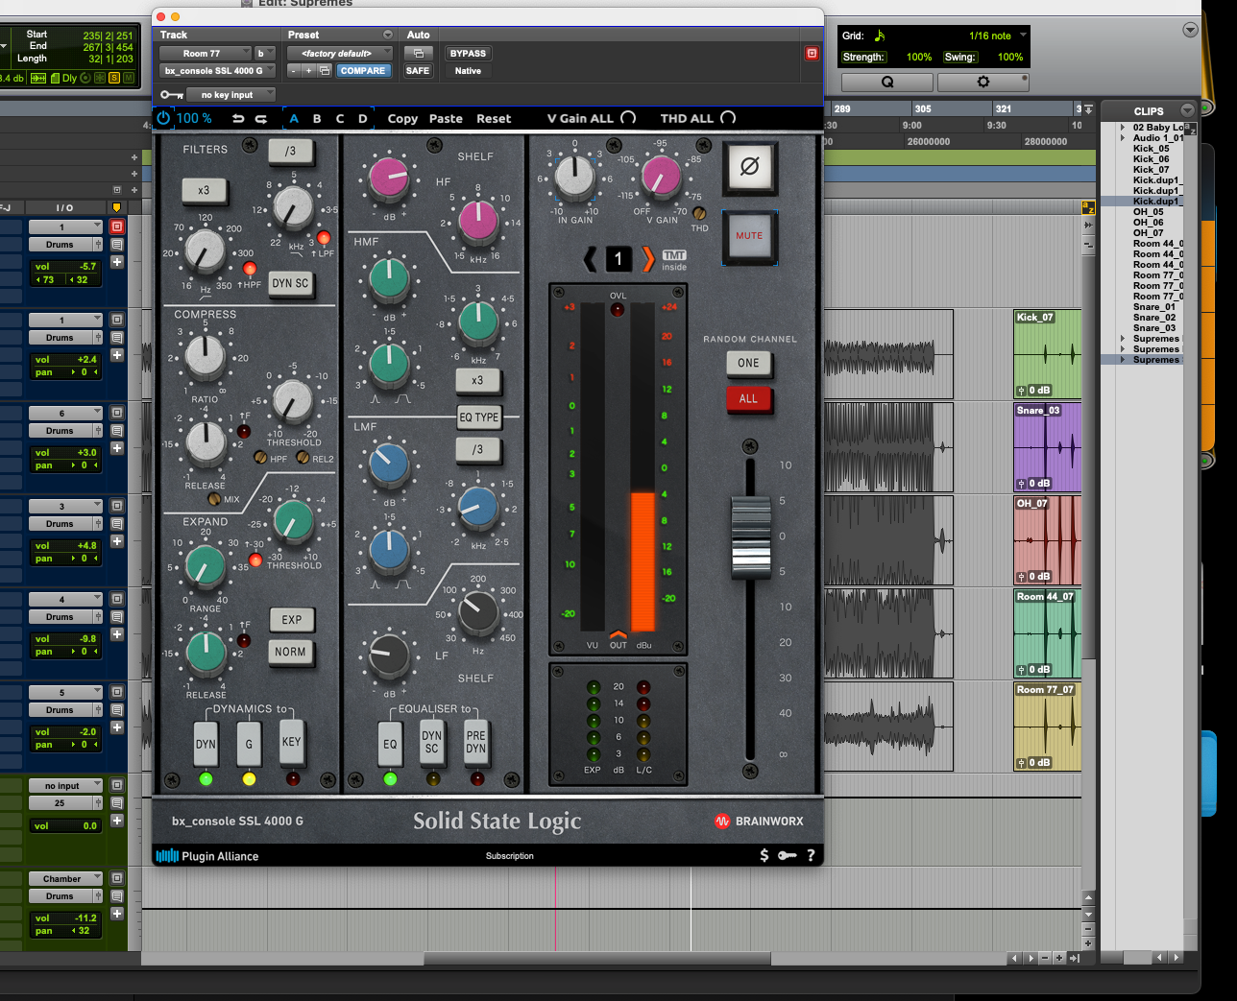Toggle DYN SC filter button
Viewport: 1237px width, 1001px height.
[290, 283]
